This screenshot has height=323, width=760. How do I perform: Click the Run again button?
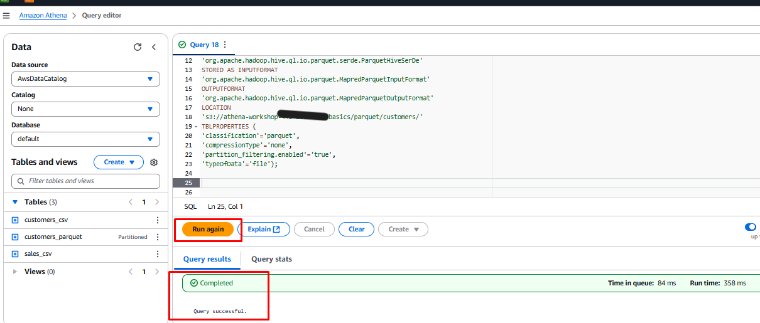pyautogui.click(x=208, y=230)
